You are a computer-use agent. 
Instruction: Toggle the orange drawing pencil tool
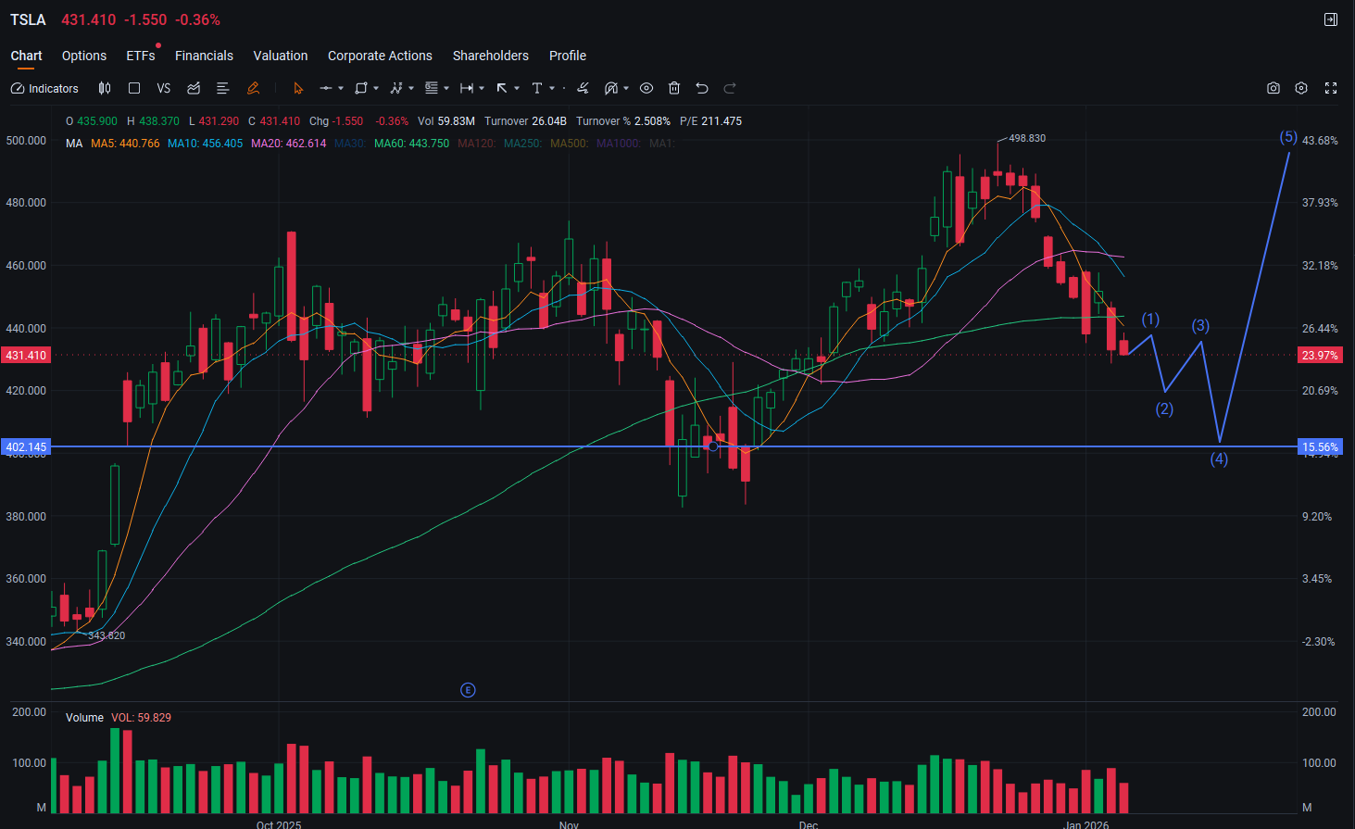coord(253,88)
